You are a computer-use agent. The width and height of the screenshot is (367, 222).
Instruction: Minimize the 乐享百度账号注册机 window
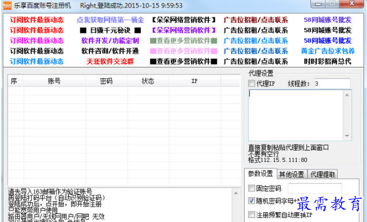tap(318, 4)
